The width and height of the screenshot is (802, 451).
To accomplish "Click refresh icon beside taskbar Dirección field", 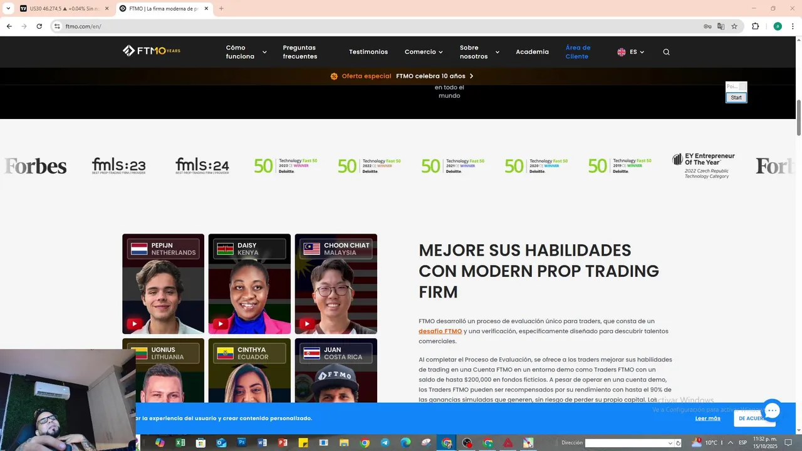I will [x=678, y=443].
